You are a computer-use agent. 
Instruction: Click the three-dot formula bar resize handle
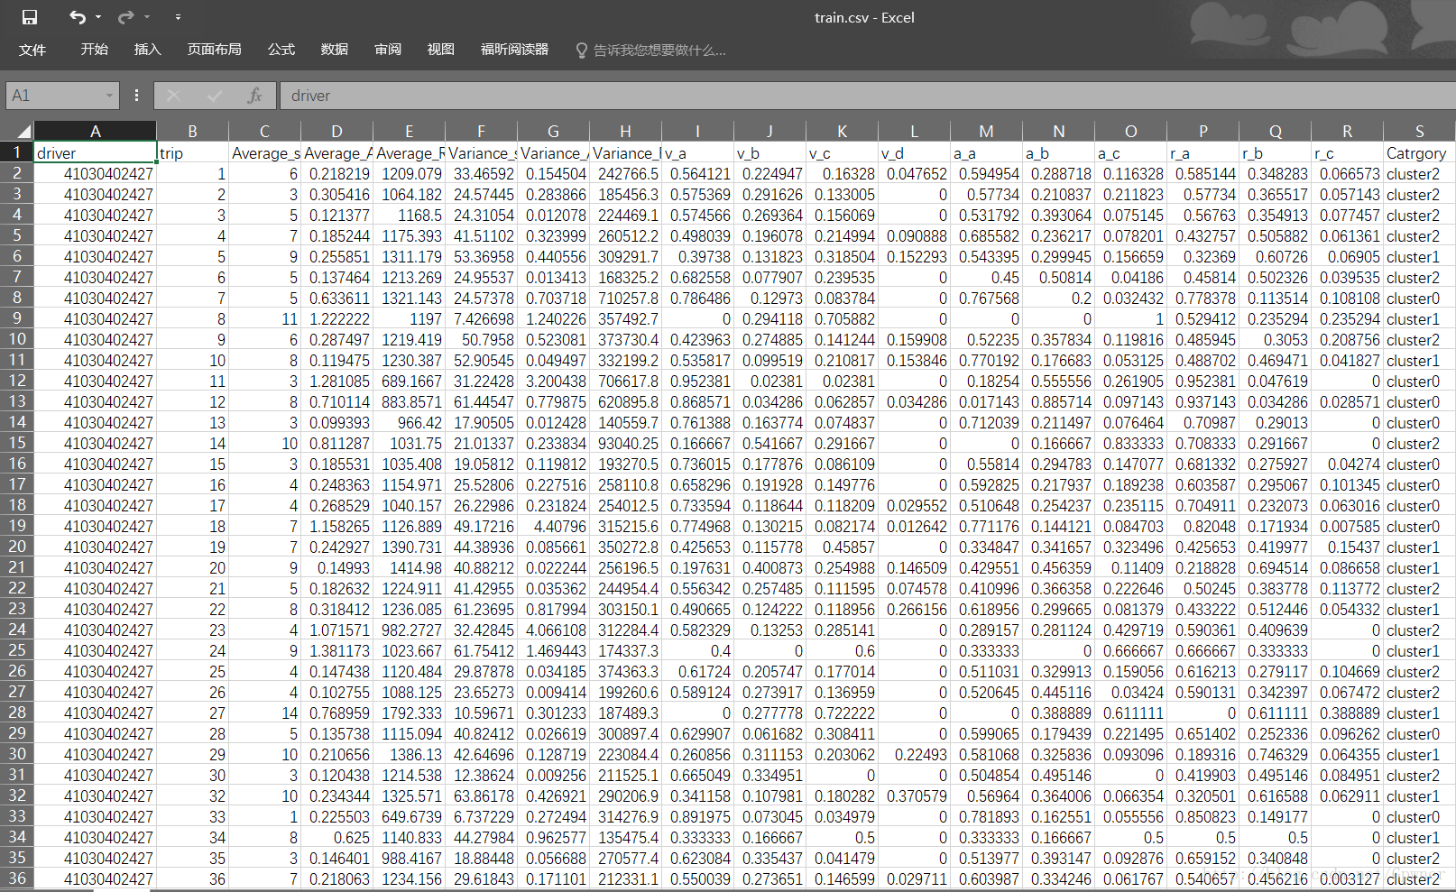tap(136, 96)
